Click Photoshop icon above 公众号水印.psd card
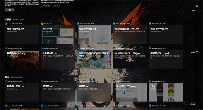The height and width of the screenshot is (110, 203). point(42,48)
